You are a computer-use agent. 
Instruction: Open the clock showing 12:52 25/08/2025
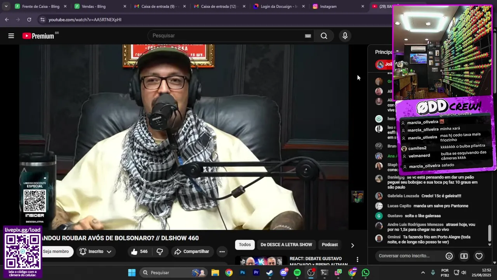(481, 273)
